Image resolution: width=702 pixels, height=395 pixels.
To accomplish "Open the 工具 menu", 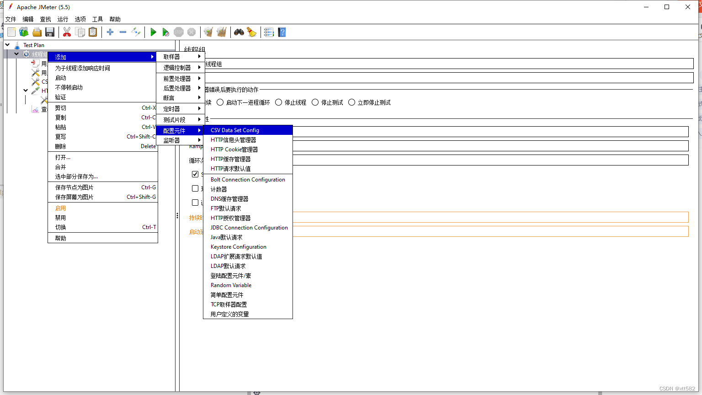I will (97, 19).
